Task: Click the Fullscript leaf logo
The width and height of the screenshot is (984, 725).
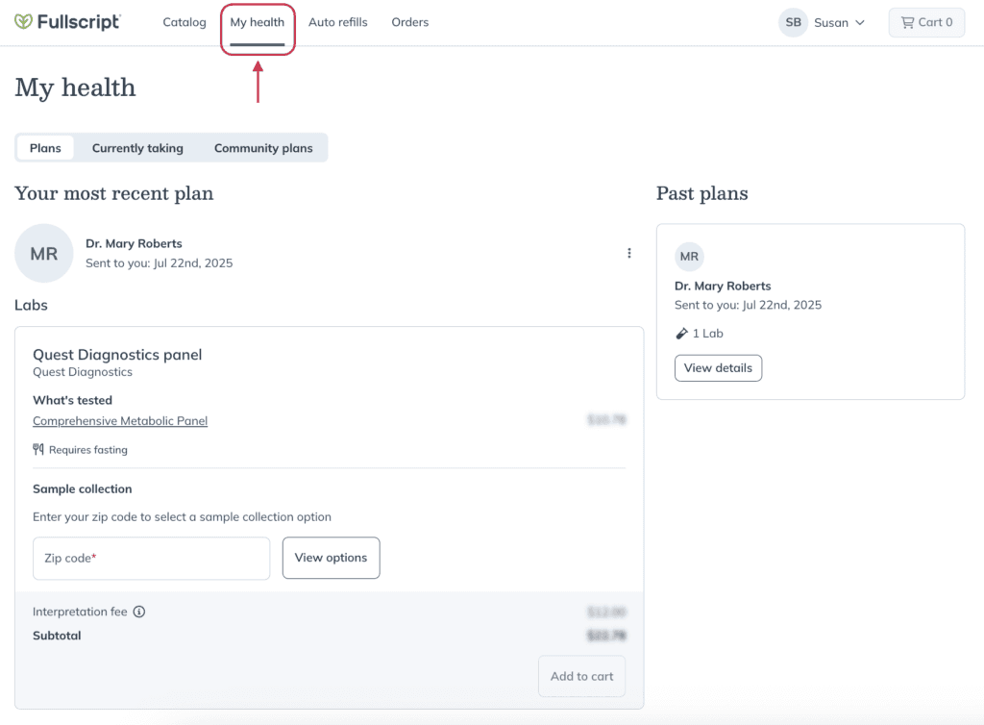Action: coord(23,22)
